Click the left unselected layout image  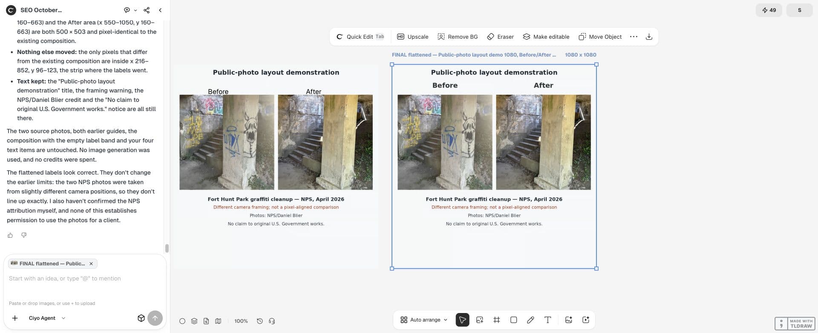(276, 167)
